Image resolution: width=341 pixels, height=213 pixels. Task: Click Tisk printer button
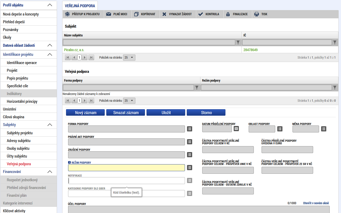click(261, 14)
